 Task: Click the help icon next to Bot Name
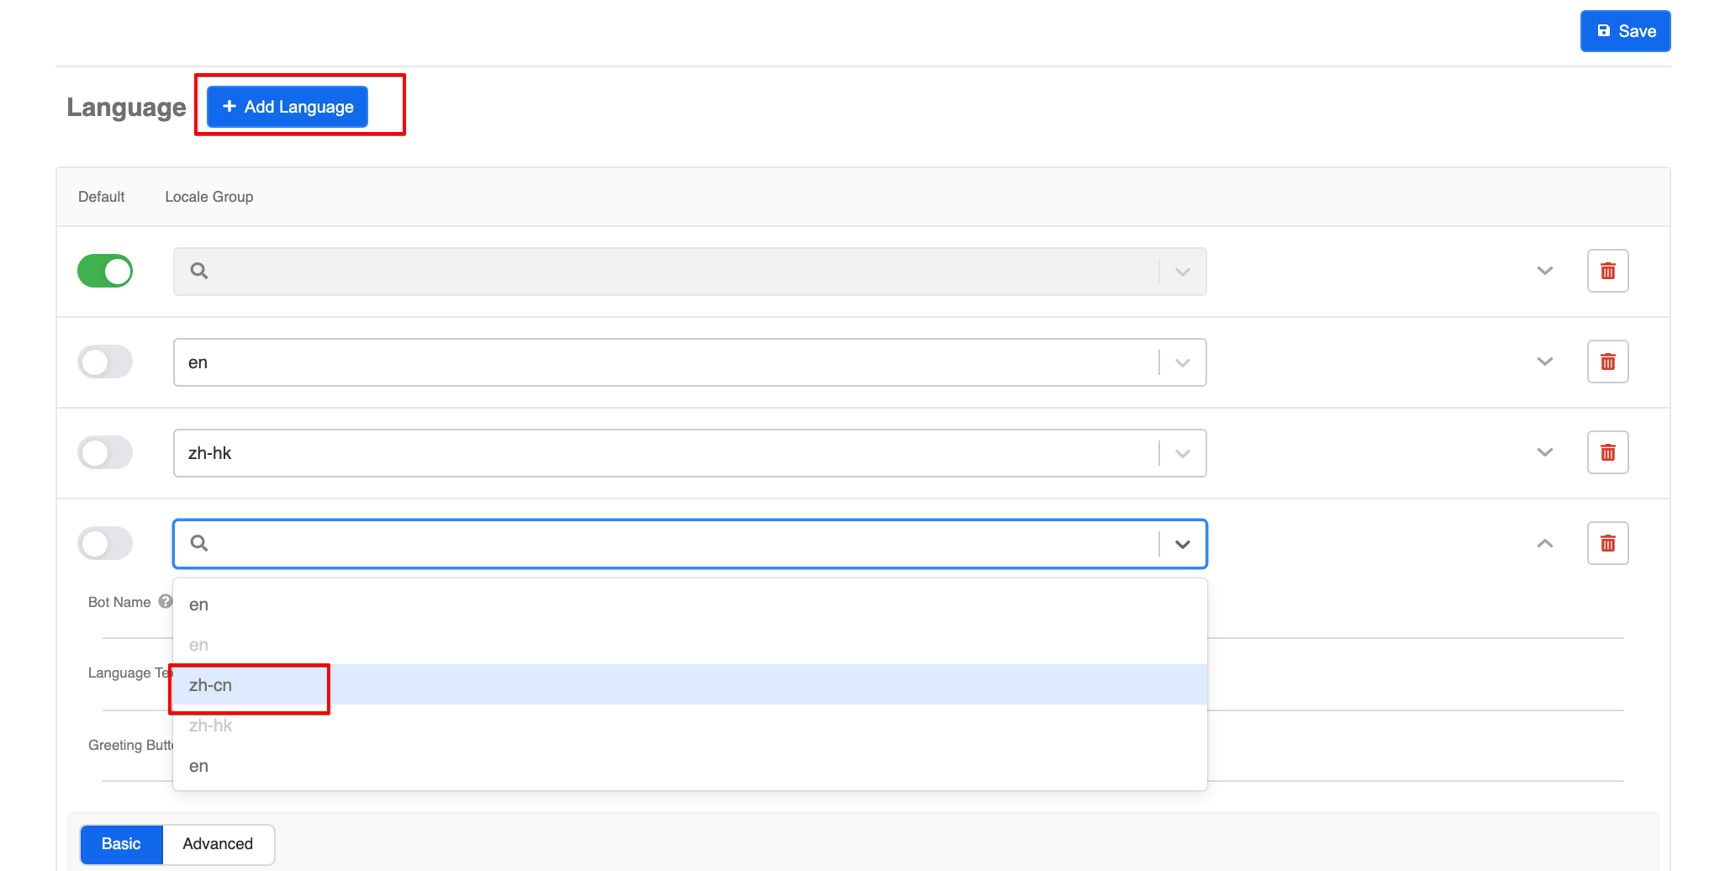pyautogui.click(x=166, y=601)
